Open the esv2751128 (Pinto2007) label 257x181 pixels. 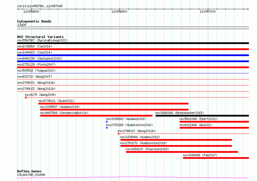tap(36, 64)
